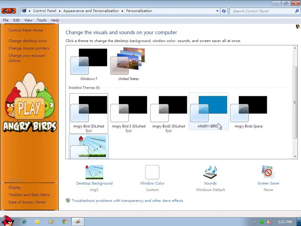Open the Tools menu
301x226 pixels.
[42, 20]
